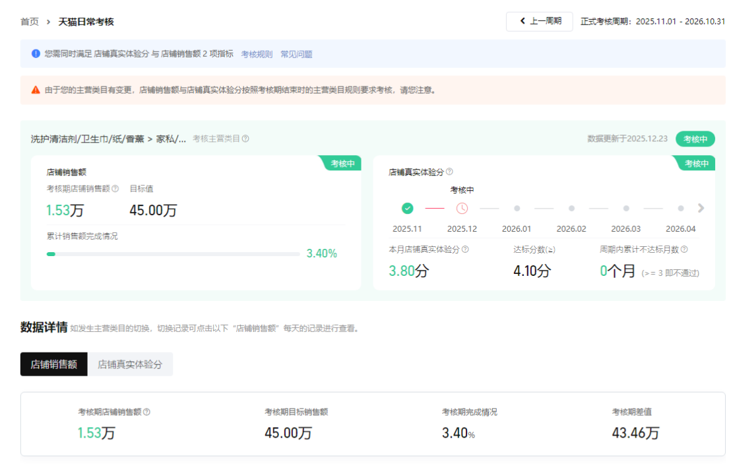Open the 考核规则 link
729x468 pixels.
tap(257, 54)
